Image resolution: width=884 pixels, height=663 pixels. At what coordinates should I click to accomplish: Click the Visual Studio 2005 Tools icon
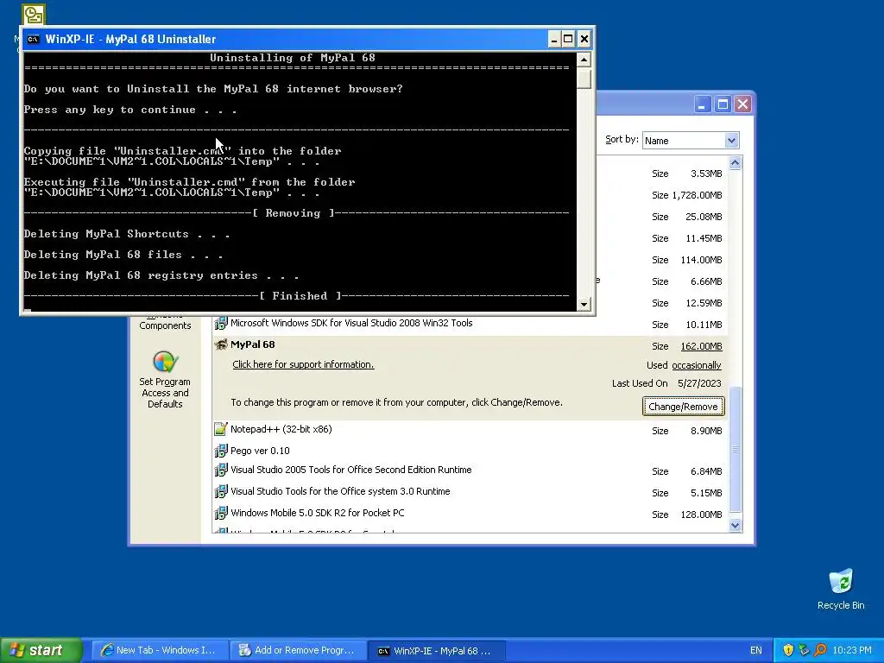point(221,470)
